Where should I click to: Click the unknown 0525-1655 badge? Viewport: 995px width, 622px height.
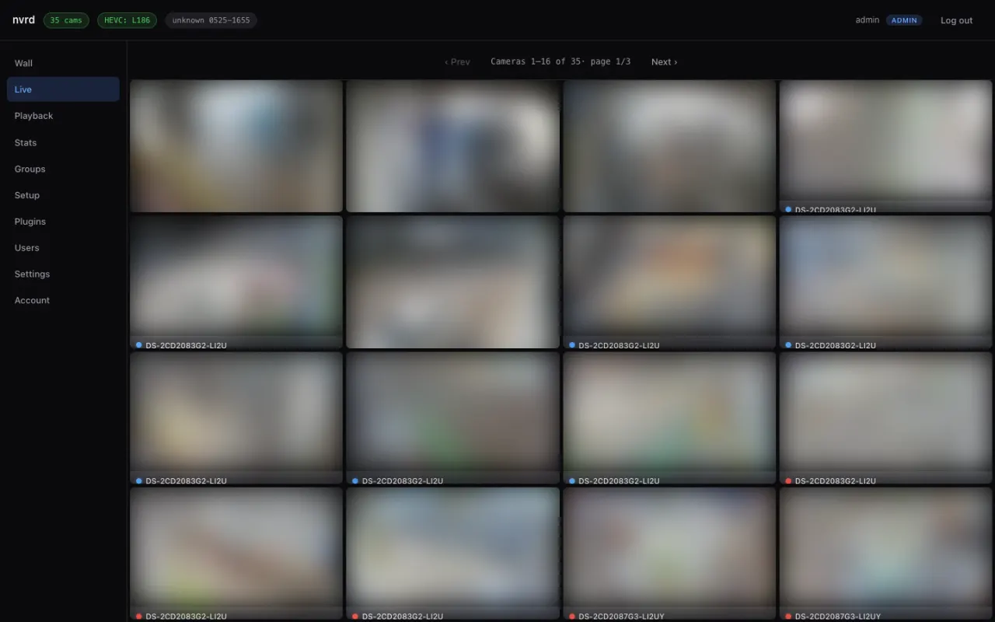tap(211, 20)
